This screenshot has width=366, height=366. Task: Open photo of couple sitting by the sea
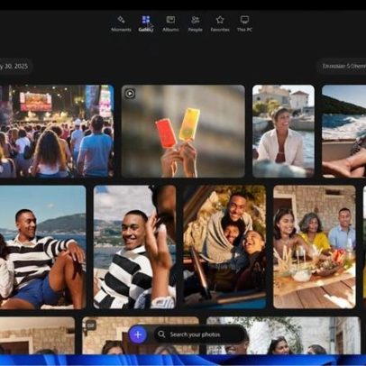tap(42, 247)
